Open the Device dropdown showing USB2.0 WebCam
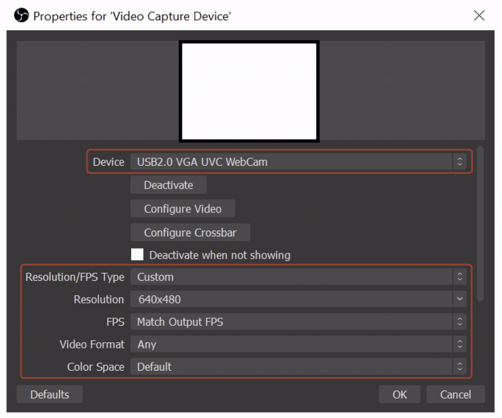The image size is (502, 418). tap(297, 162)
